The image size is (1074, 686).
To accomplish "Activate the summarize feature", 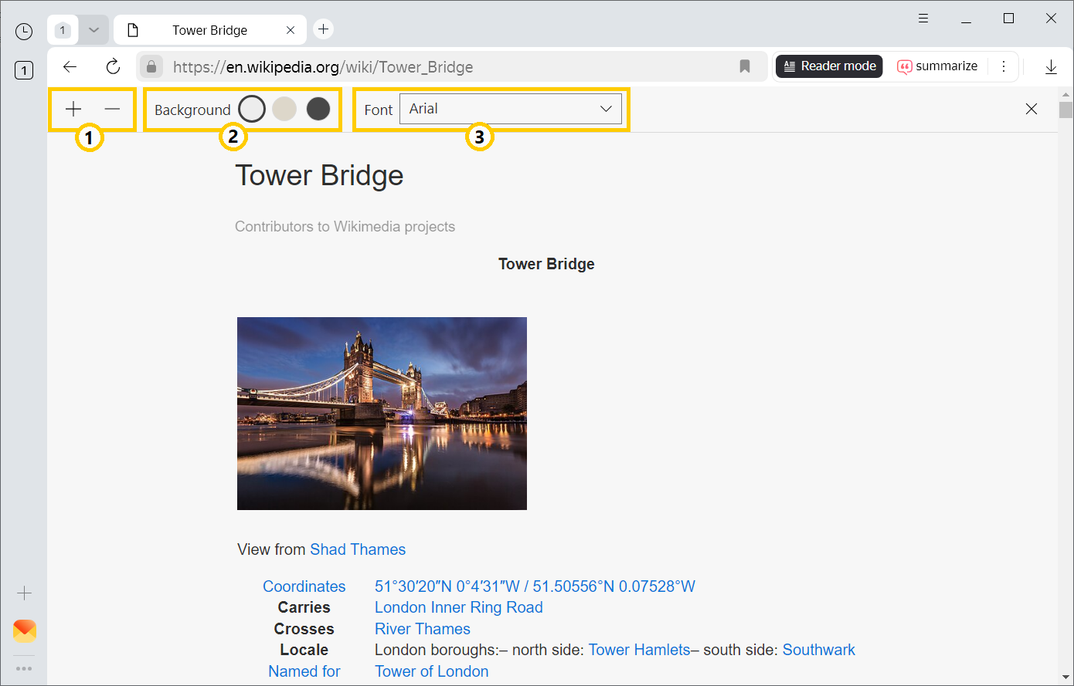I will click(x=937, y=66).
